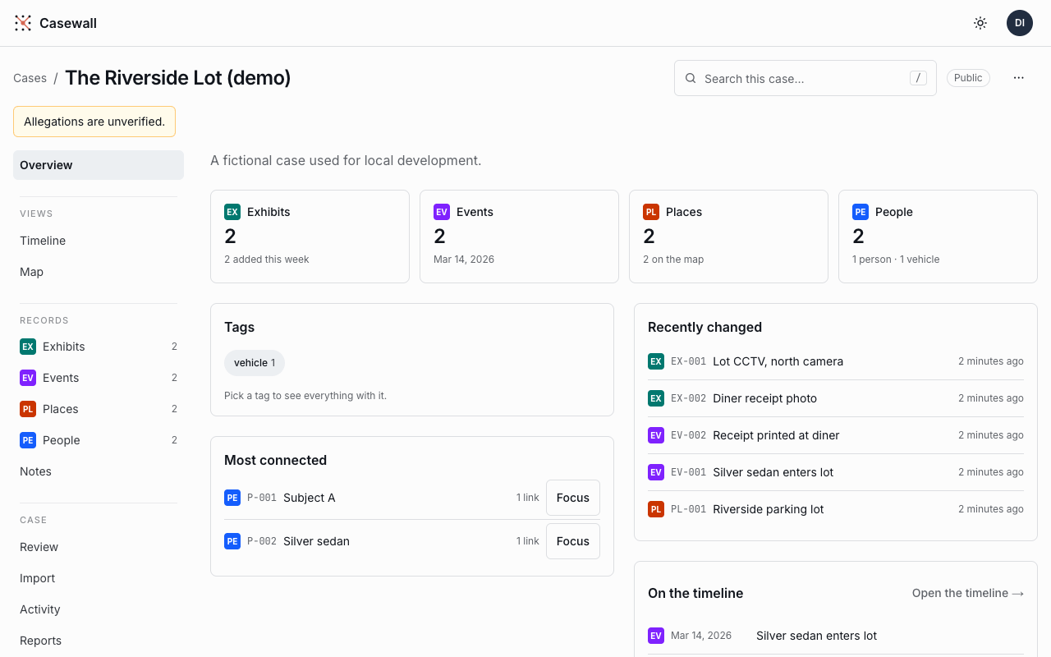This screenshot has width=1051, height=657.
Task: Click the PE icon beside sidebar People
Action: click(x=28, y=440)
